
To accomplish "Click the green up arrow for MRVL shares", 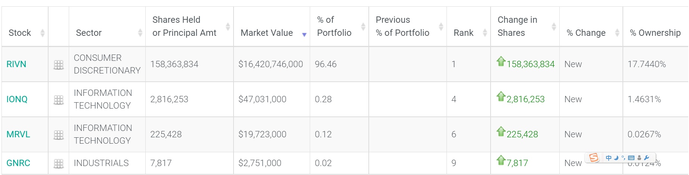I will (501, 132).
